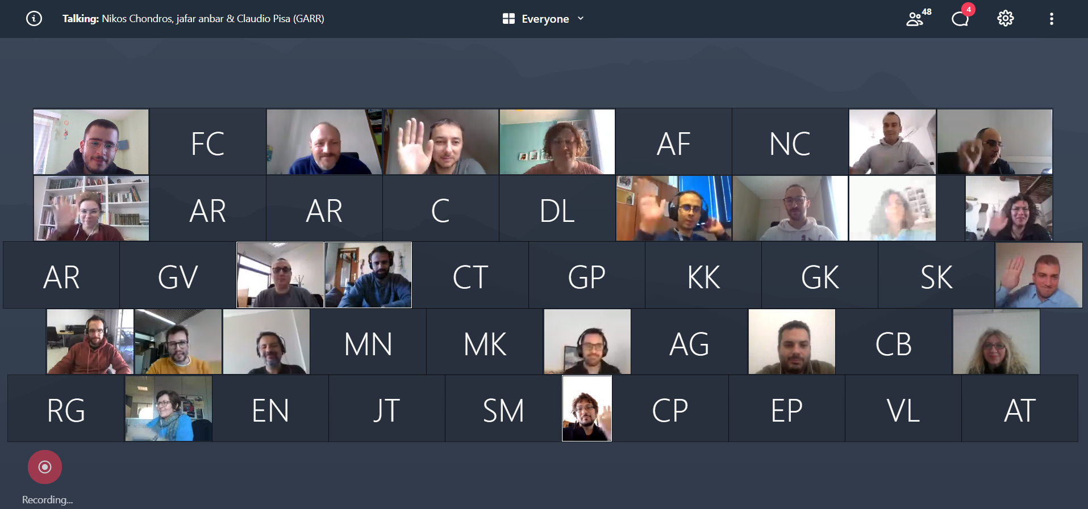Click the Everyone view selector label
The image size is (1088, 509).
[545, 19]
